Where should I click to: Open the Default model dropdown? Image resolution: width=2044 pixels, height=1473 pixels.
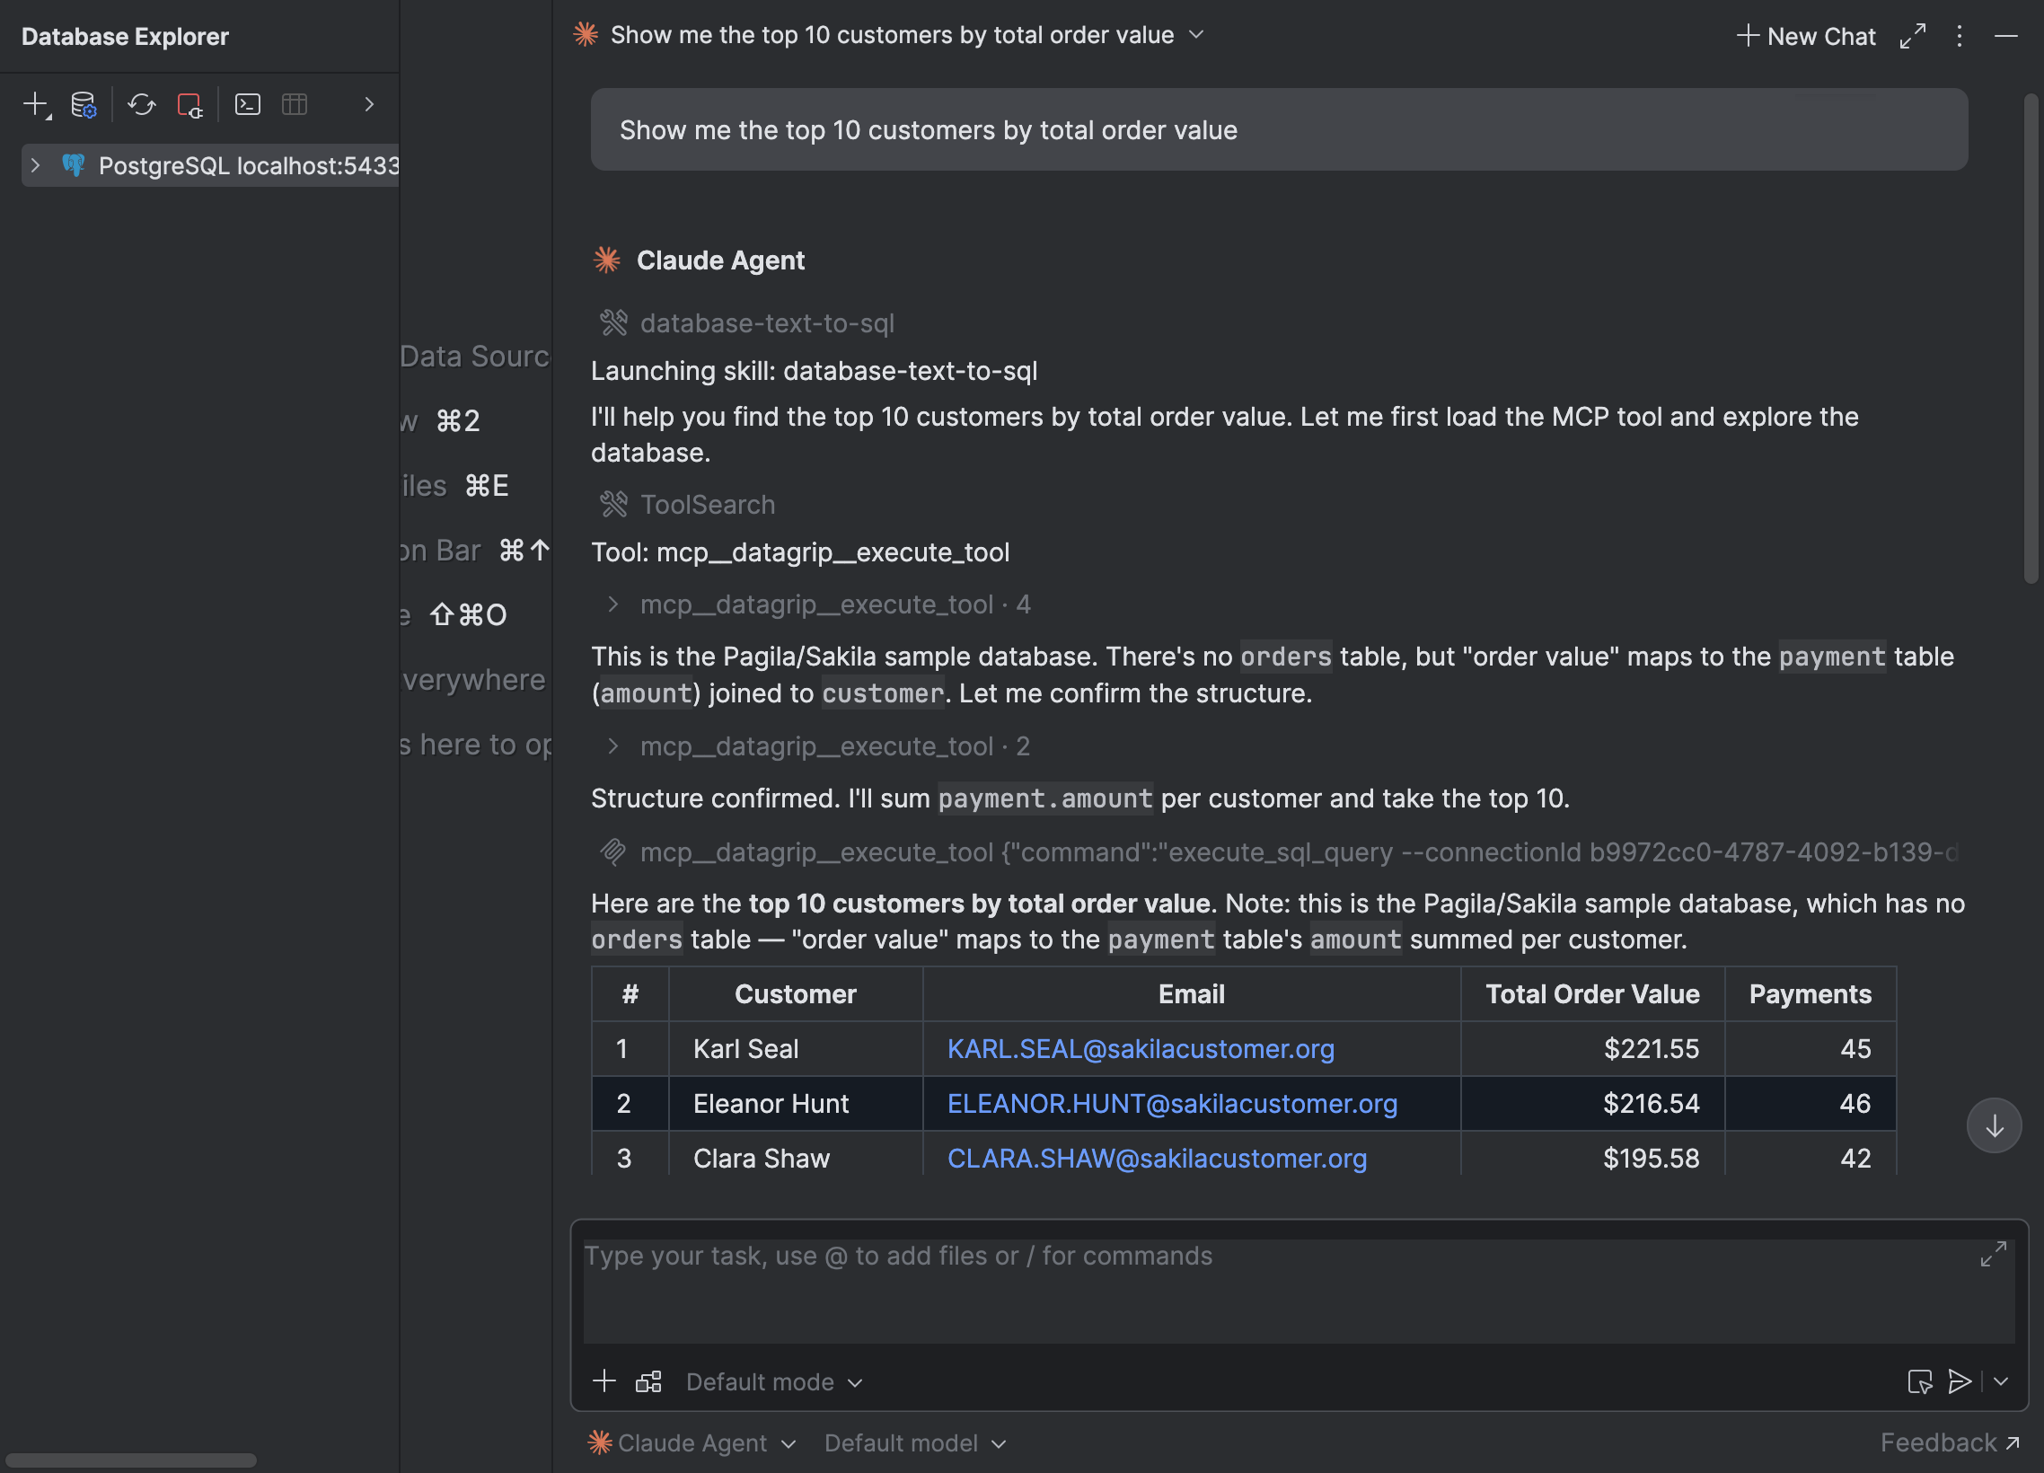pos(916,1444)
